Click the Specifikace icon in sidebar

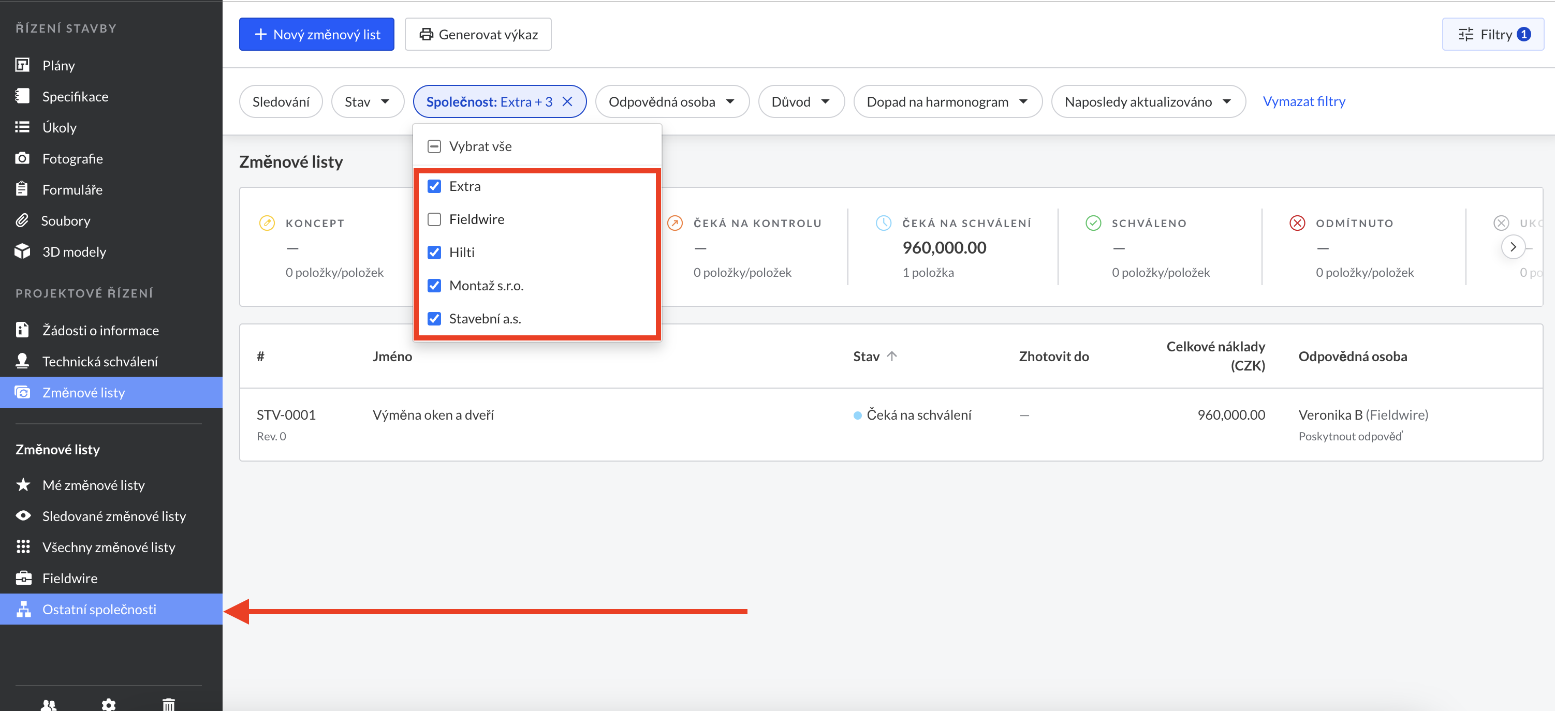tap(22, 96)
